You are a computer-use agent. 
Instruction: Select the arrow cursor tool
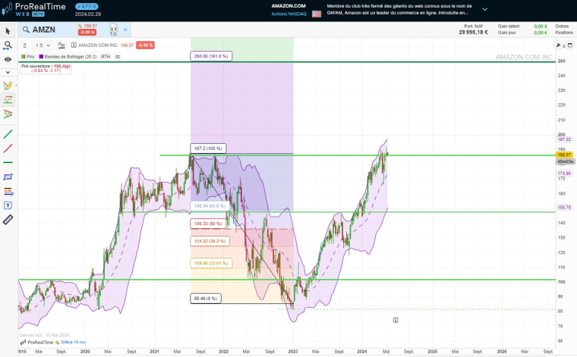pos(8,31)
